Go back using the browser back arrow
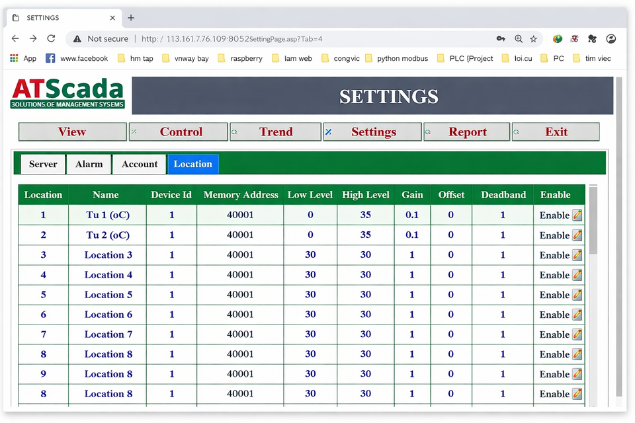 pyautogui.click(x=15, y=38)
